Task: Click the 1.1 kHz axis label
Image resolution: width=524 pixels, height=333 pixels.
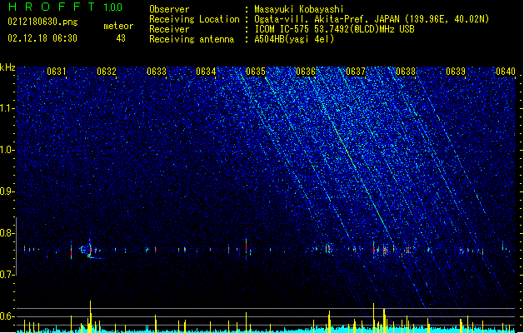Action: click(x=7, y=108)
